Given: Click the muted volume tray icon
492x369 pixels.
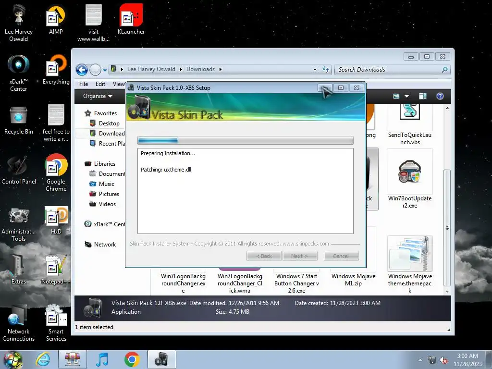Looking at the screenshot, I should [443, 360].
